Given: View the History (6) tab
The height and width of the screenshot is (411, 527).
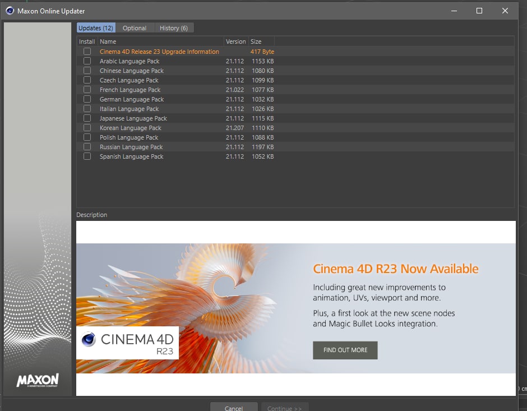Looking at the screenshot, I should pos(174,28).
